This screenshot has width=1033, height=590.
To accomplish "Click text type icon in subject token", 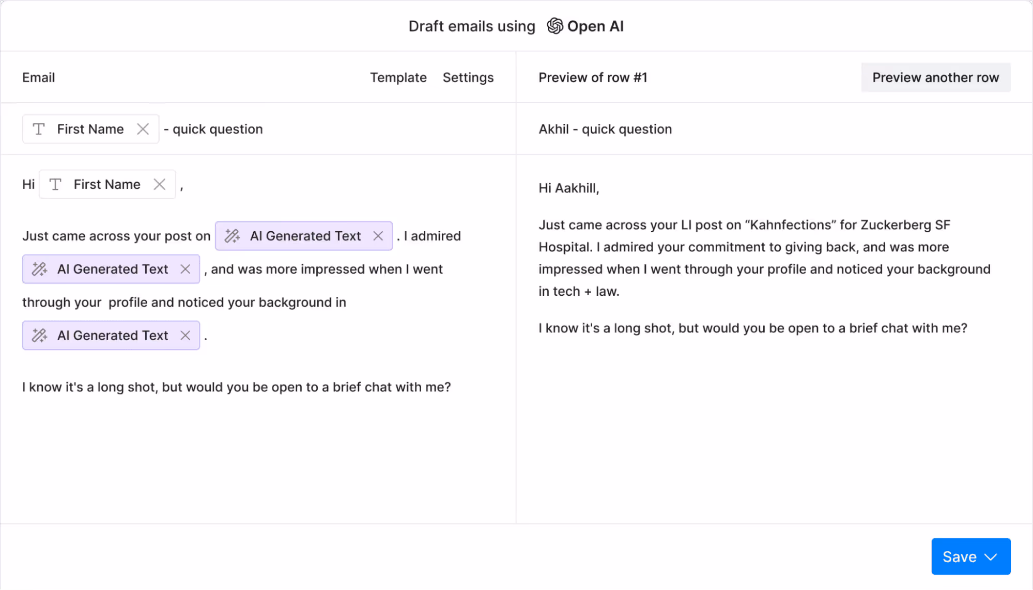I will [x=39, y=129].
